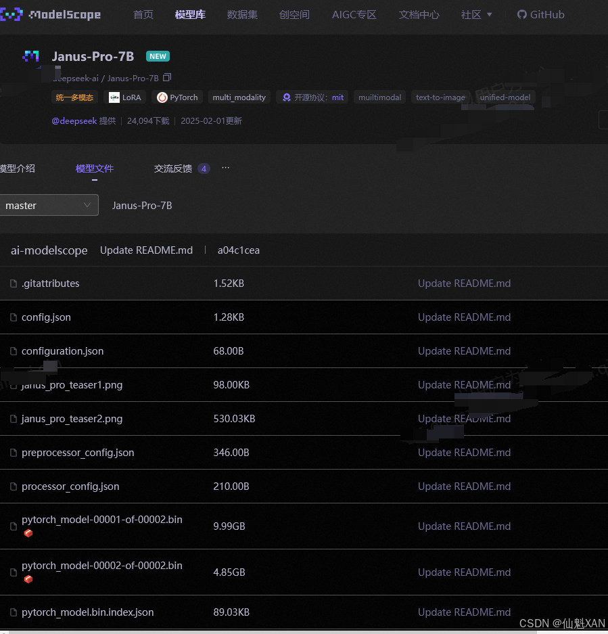This screenshot has height=634, width=608.
Task: Click the license icon beside 开源协议: mit
Action: [289, 97]
